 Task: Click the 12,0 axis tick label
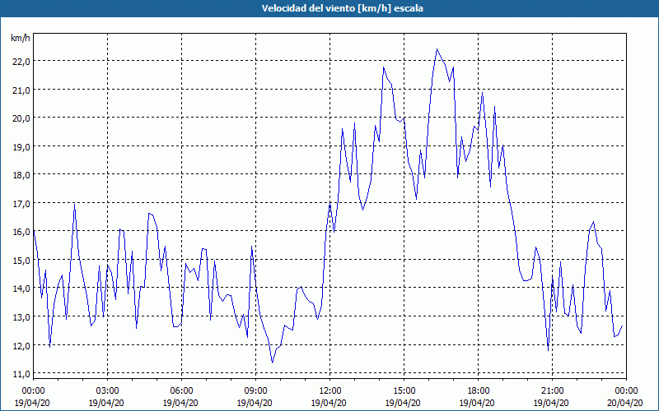[21, 345]
